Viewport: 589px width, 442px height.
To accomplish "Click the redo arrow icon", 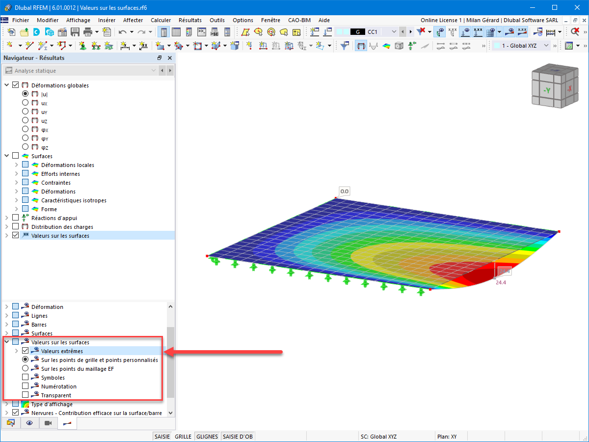I will 141,32.
